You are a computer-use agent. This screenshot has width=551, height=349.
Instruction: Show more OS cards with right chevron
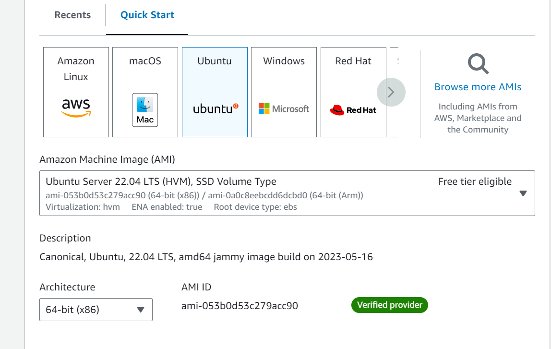[391, 92]
